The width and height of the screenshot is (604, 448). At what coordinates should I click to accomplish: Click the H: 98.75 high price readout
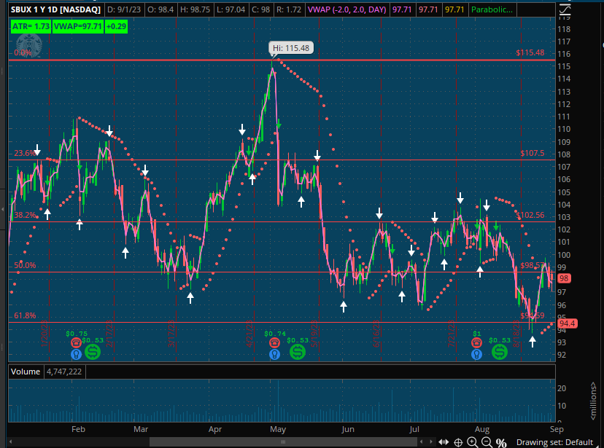195,9
